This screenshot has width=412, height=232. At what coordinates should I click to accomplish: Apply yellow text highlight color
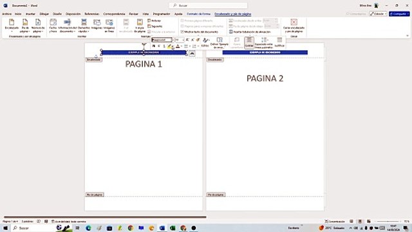tap(169, 46)
